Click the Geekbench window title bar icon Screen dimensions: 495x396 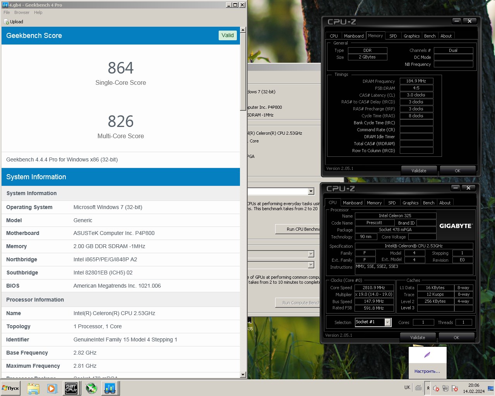5,5
